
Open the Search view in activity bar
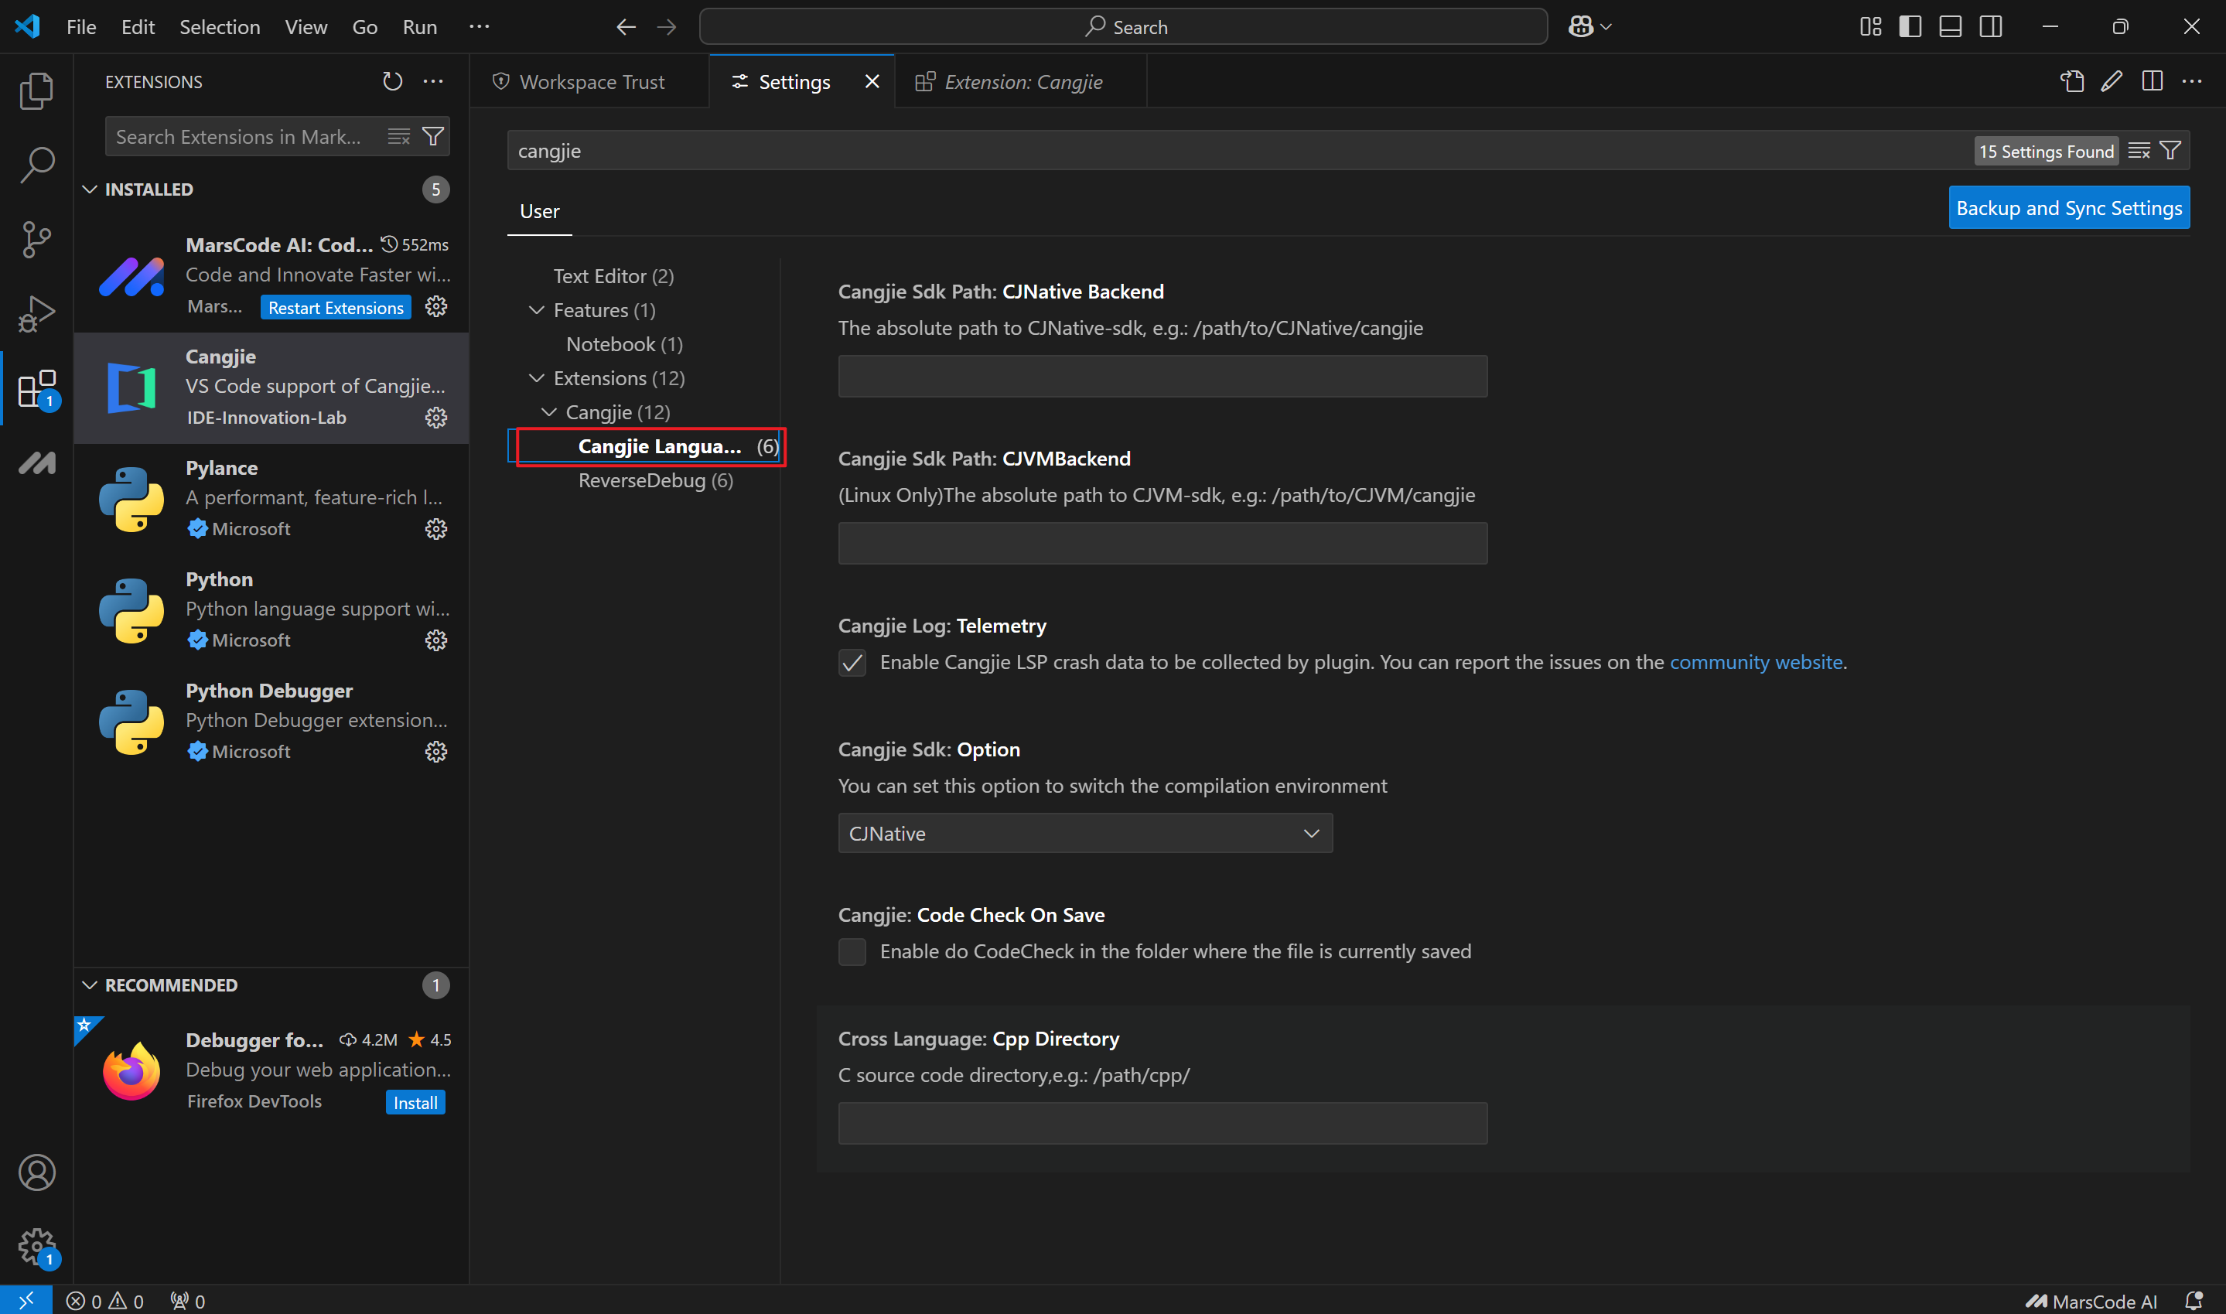coord(36,165)
